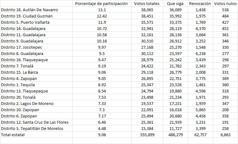Select the "Revocación" header cell
Viewport: 238px width, 144px height.
[200, 4]
